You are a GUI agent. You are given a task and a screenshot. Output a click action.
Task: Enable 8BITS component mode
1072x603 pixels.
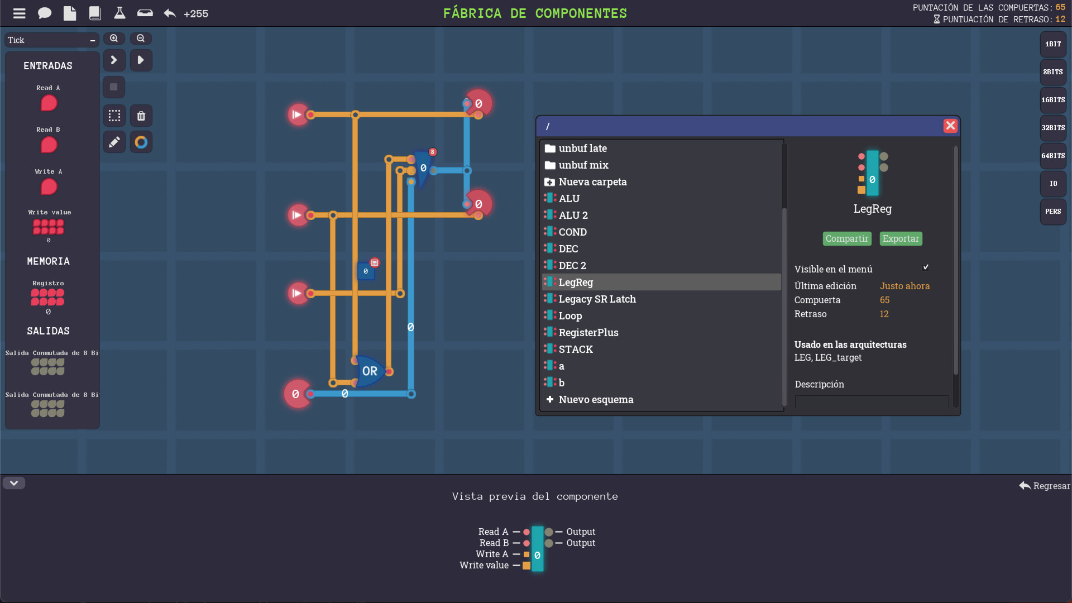coord(1052,72)
